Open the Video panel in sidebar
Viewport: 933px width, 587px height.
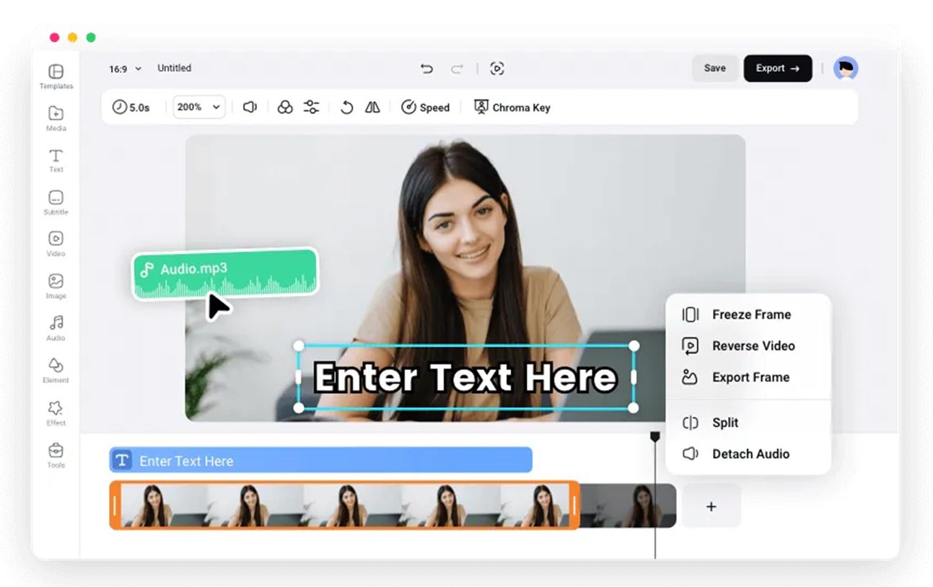point(56,244)
